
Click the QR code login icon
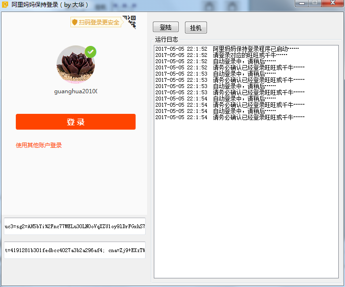pos(129,22)
